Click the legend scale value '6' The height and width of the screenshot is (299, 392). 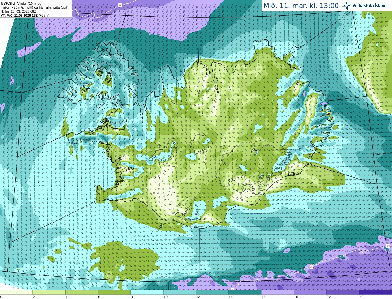(99, 297)
